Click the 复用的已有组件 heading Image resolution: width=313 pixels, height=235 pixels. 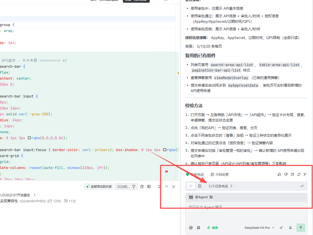click(200, 56)
